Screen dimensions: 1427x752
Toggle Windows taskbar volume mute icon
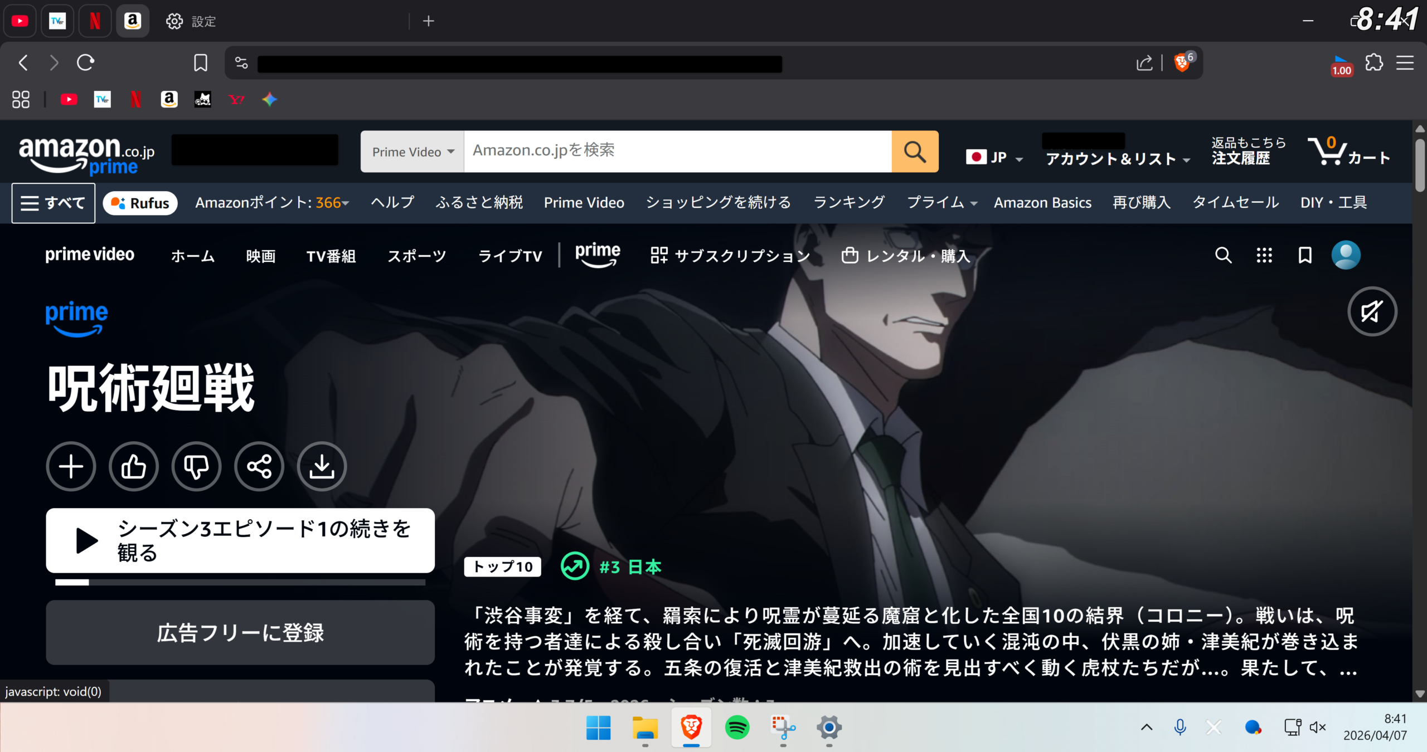point(1318,727)
